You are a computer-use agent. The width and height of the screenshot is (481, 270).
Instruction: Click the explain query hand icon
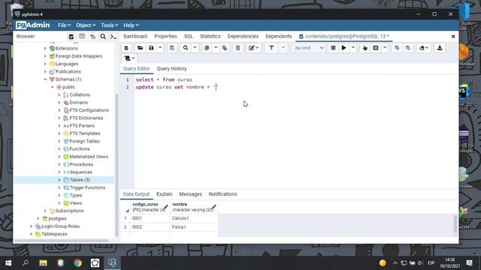click(x=365, y=48)
